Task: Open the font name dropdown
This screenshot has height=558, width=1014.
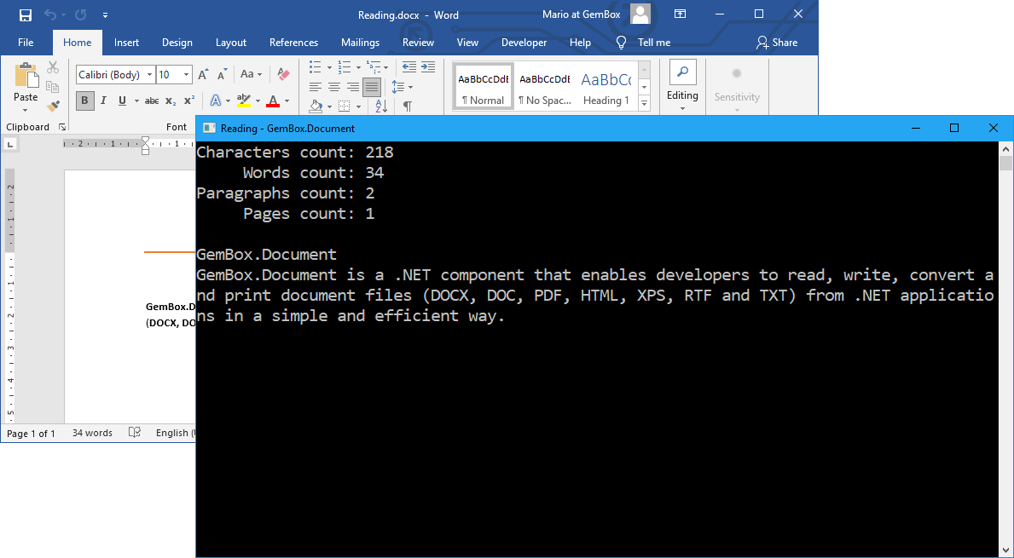Action: tap(148, 75)
